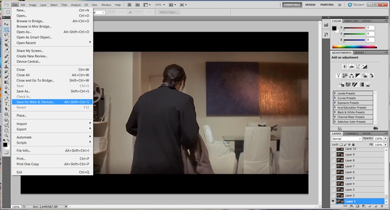Toggle lock transparent pixels
Image resolution: width=390 pixels, height=210 pixels.
[x=341, y=145]
